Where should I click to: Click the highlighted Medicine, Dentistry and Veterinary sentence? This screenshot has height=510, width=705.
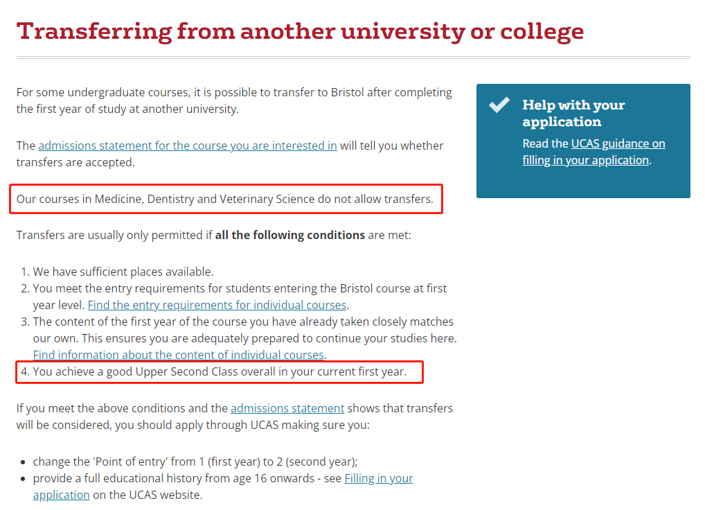[x=224, y=200]
